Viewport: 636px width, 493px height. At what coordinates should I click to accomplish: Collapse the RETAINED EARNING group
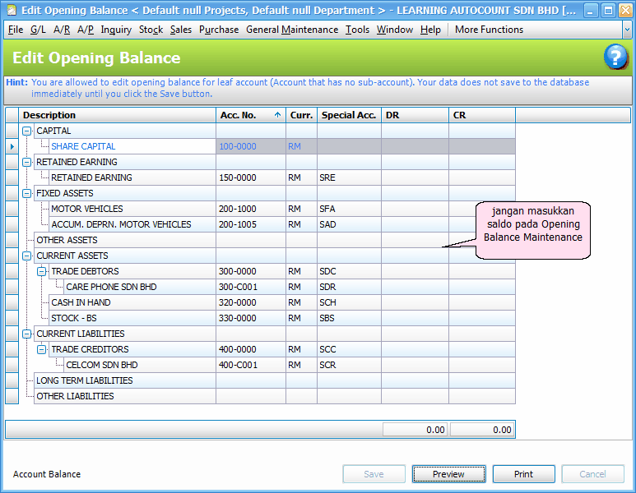click(x=26, y=162)
